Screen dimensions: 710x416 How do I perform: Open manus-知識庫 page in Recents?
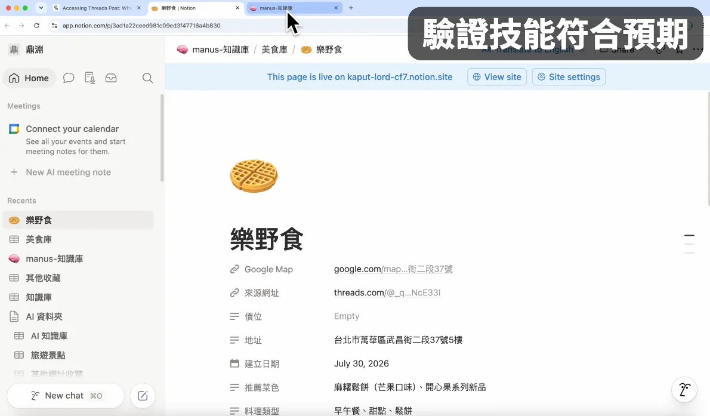78,259
